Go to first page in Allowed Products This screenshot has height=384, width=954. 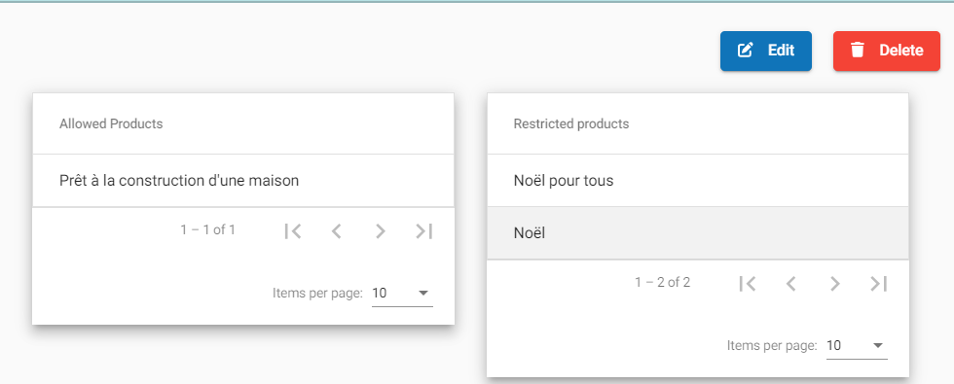click(x=293, y=231)
